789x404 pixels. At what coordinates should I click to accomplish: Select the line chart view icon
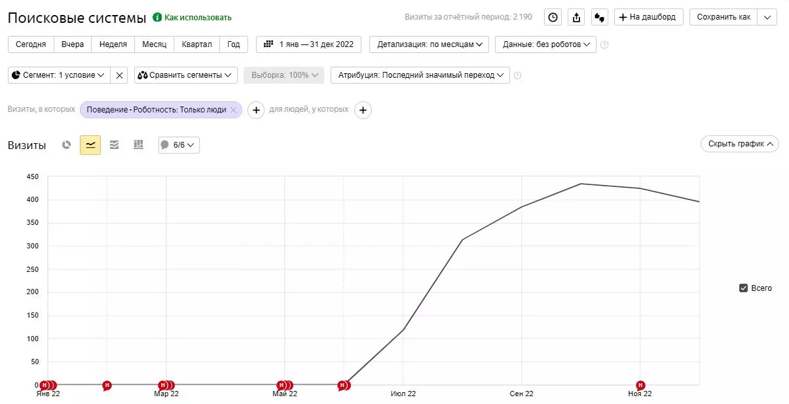tap(90, 145)
